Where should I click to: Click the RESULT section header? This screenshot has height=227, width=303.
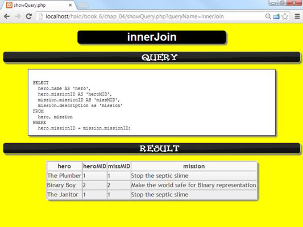coord(152,148)
